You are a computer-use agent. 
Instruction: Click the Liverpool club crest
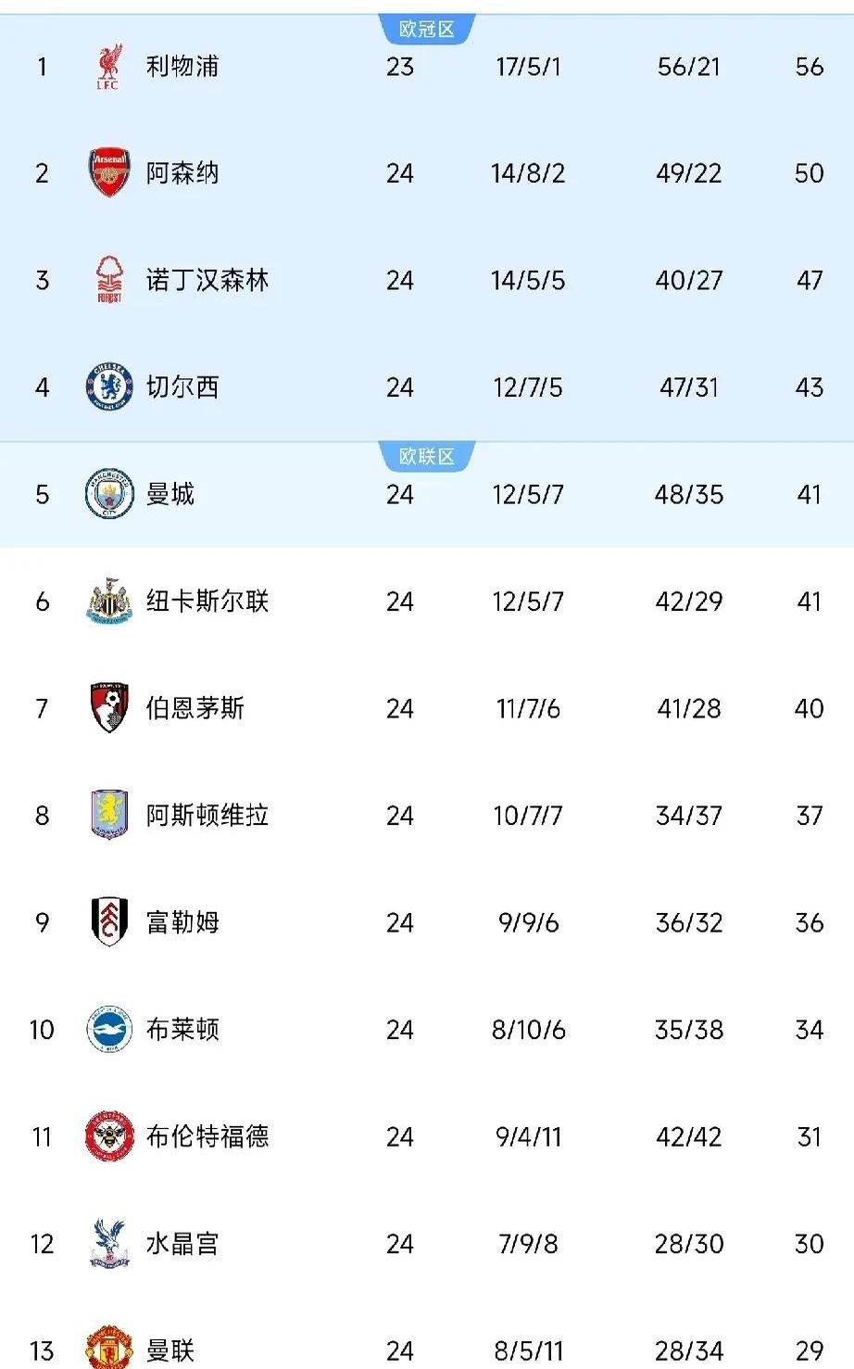pyautogui.click(x=108, y=67)
